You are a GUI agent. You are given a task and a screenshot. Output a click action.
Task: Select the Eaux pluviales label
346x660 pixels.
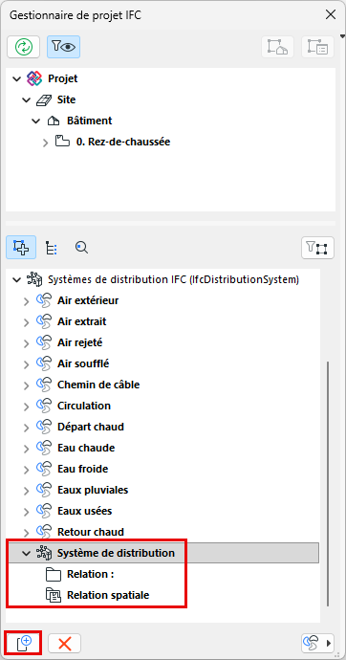pyautogui.click(x=93, y=491)
